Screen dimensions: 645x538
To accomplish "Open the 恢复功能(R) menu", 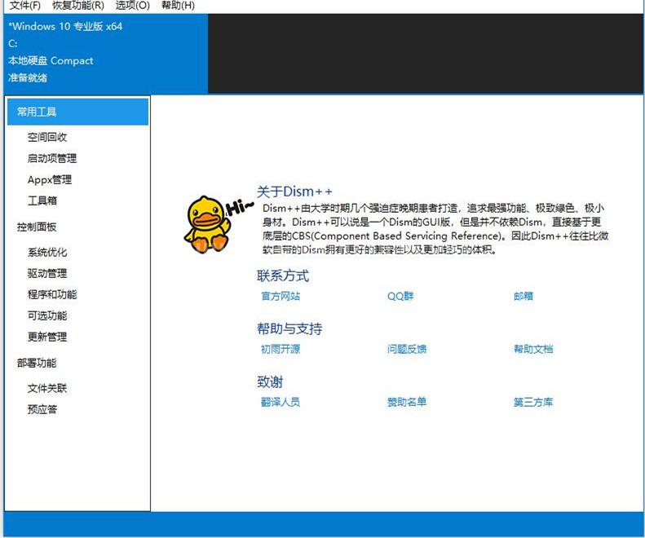I will pyautogui.click(x=78, y=6).
